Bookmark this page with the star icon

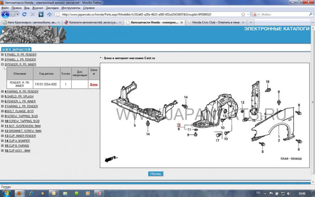pyautogui.click(x=243, y=15)
